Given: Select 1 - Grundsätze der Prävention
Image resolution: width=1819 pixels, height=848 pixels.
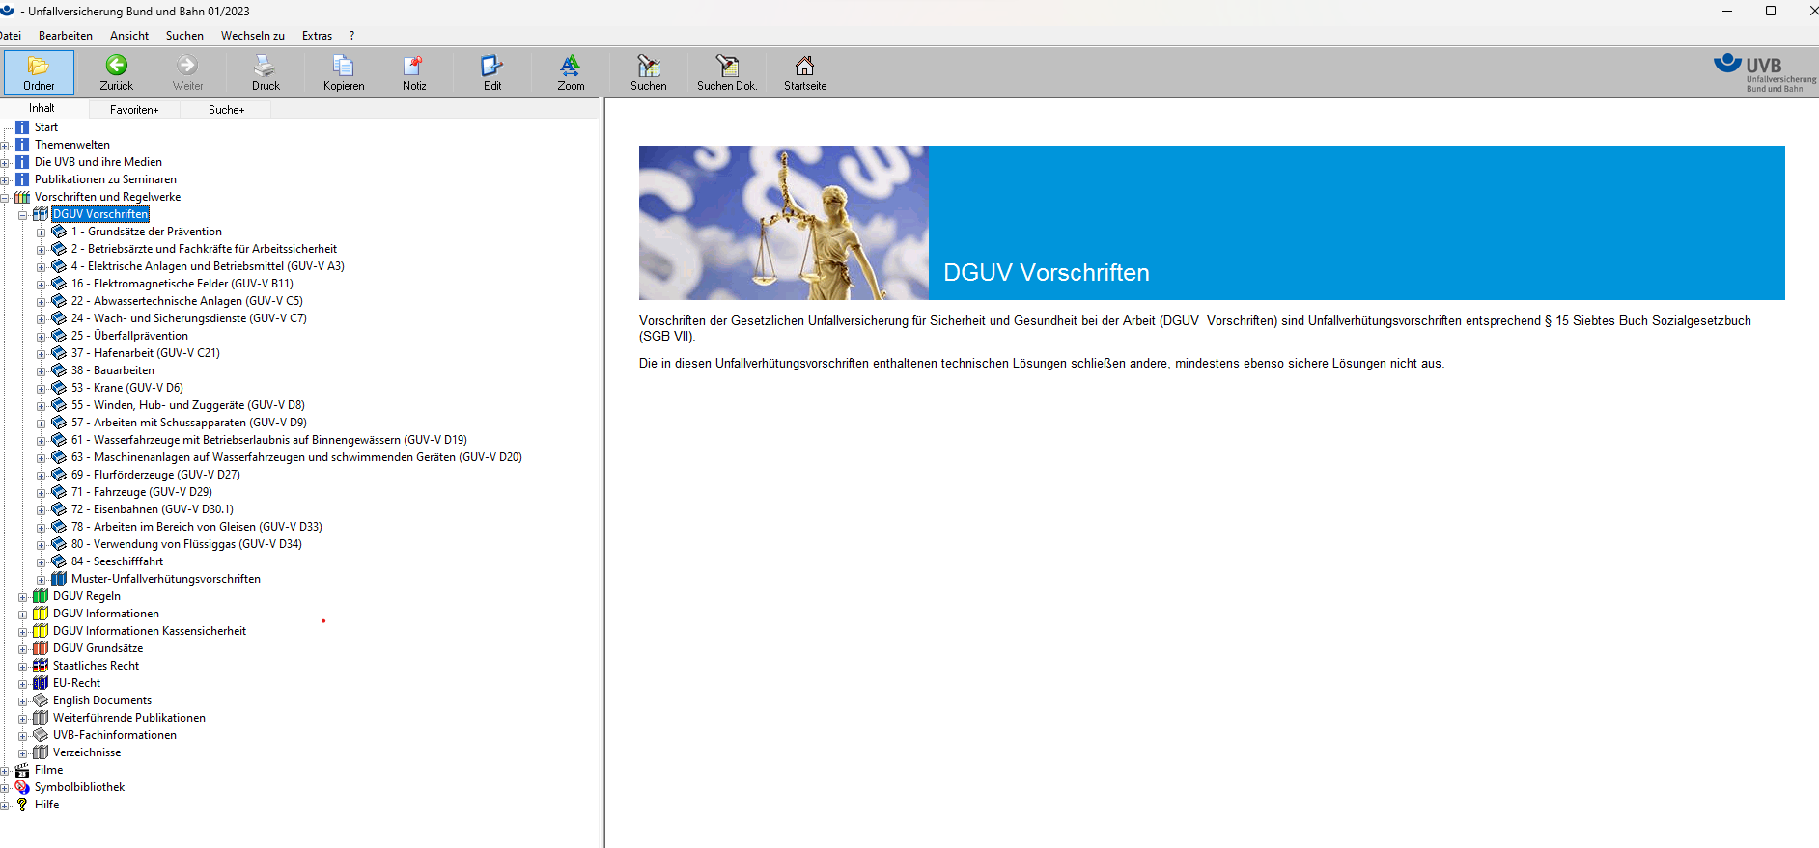Looking at the screenshot, I should tap(146, 232).
